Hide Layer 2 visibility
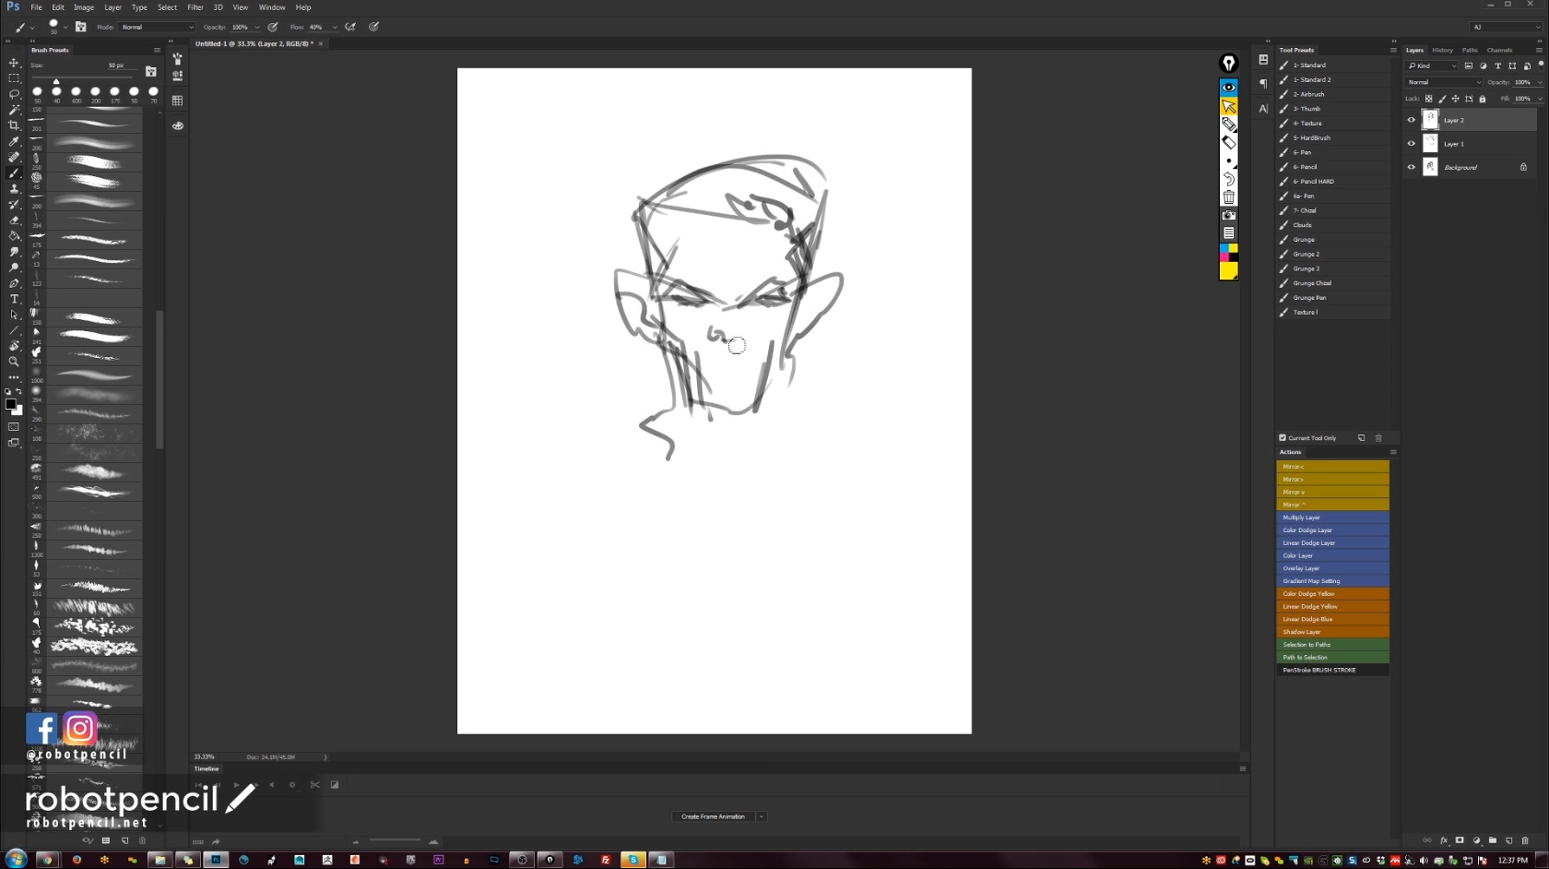1549x869 pixels. (x=1411, y=120)
